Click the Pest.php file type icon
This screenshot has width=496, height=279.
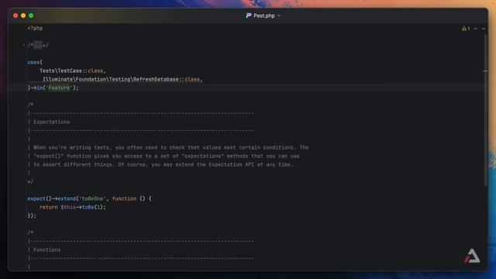[x=248, y=15]
